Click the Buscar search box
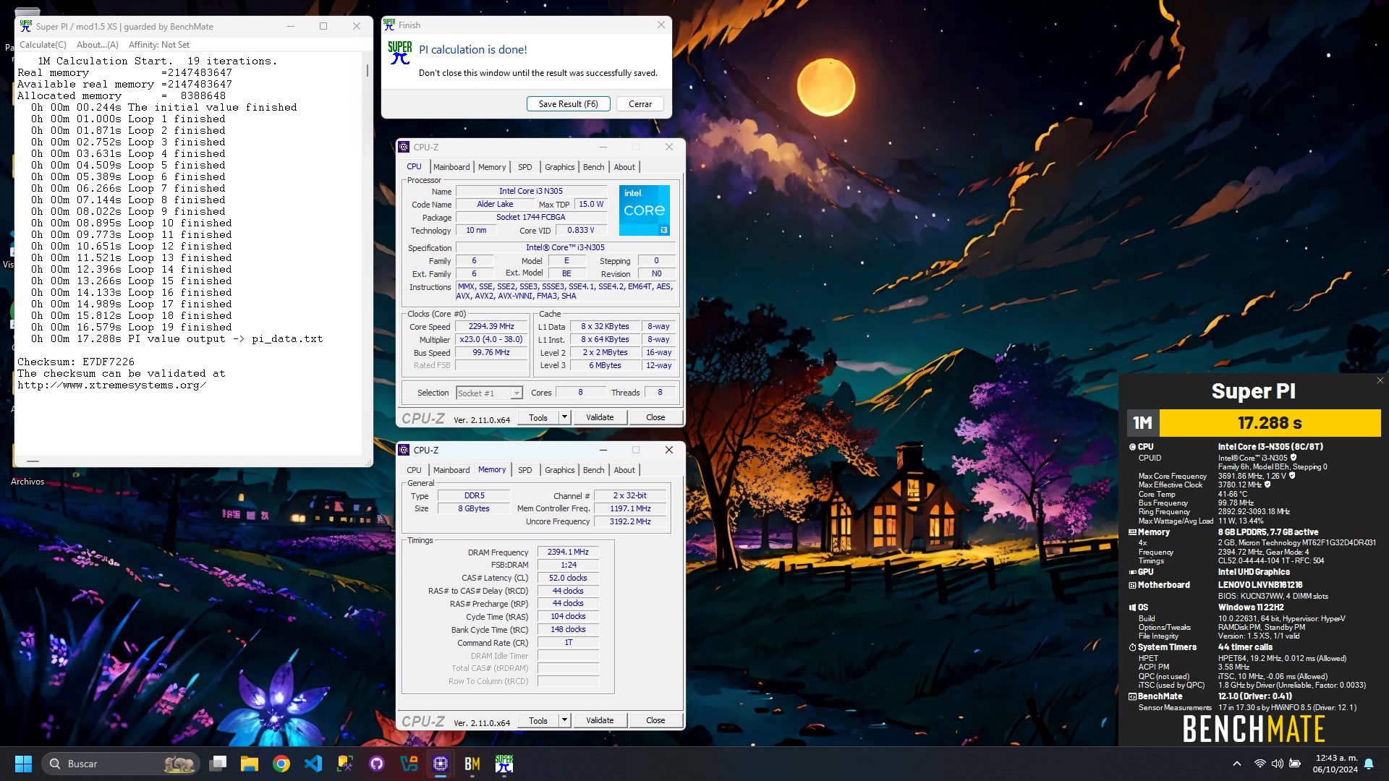Screen dimensions: 1389x781 click(121, 764)
